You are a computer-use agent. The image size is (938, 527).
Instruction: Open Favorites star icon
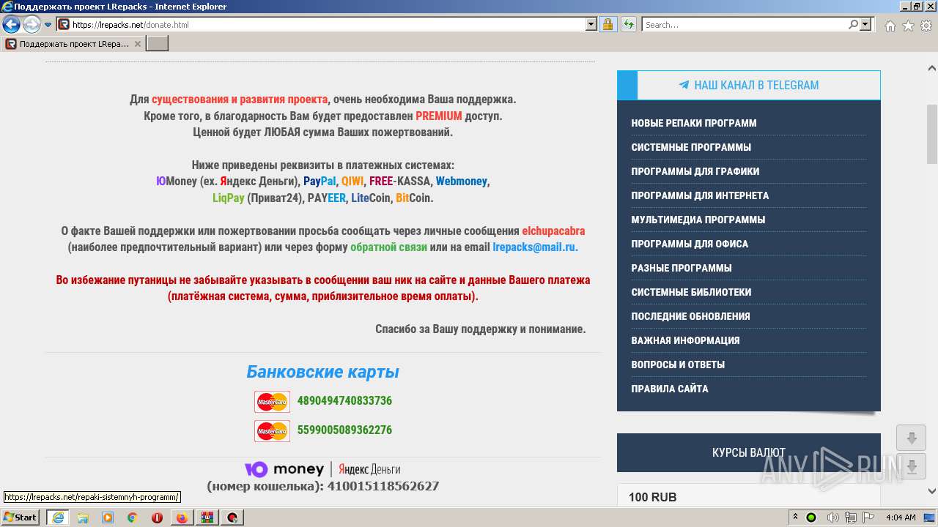pos(908,26)
